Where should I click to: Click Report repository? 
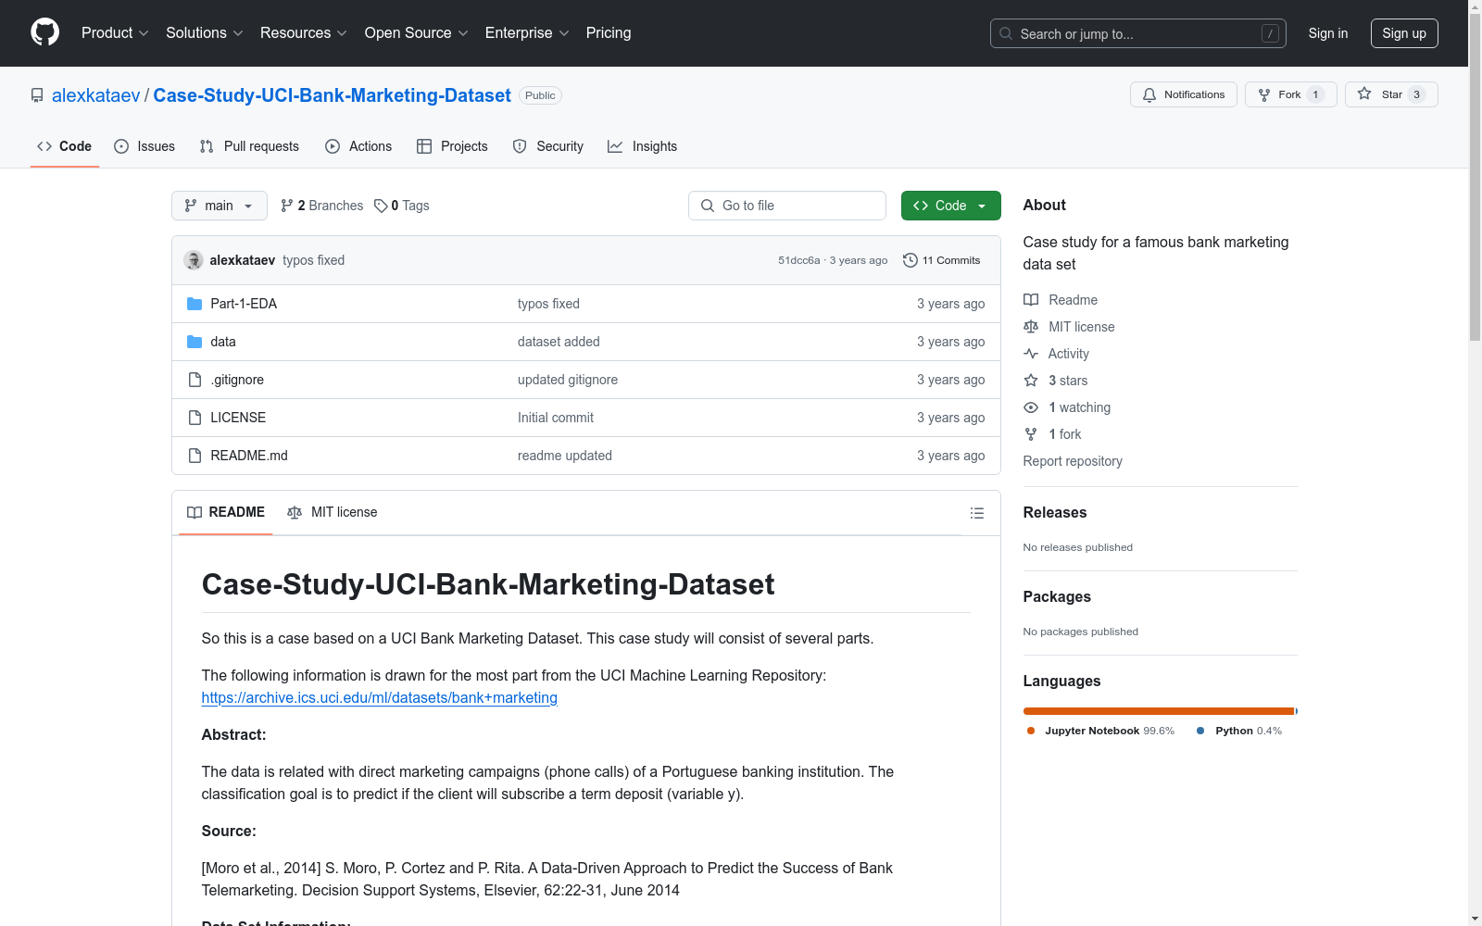[1073, 461]
